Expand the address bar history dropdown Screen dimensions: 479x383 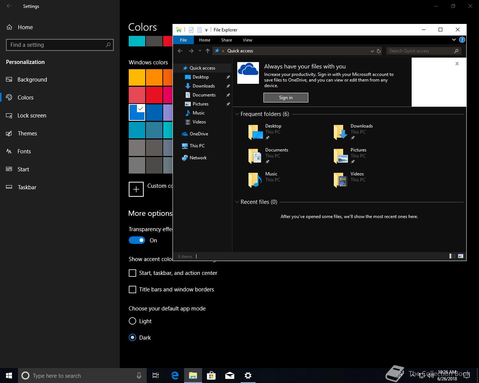(x=372, y=51)
